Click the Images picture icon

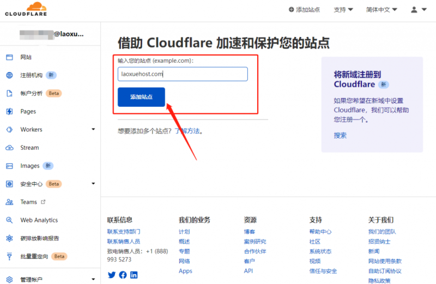pyautogui.click(x=9, y=166)
